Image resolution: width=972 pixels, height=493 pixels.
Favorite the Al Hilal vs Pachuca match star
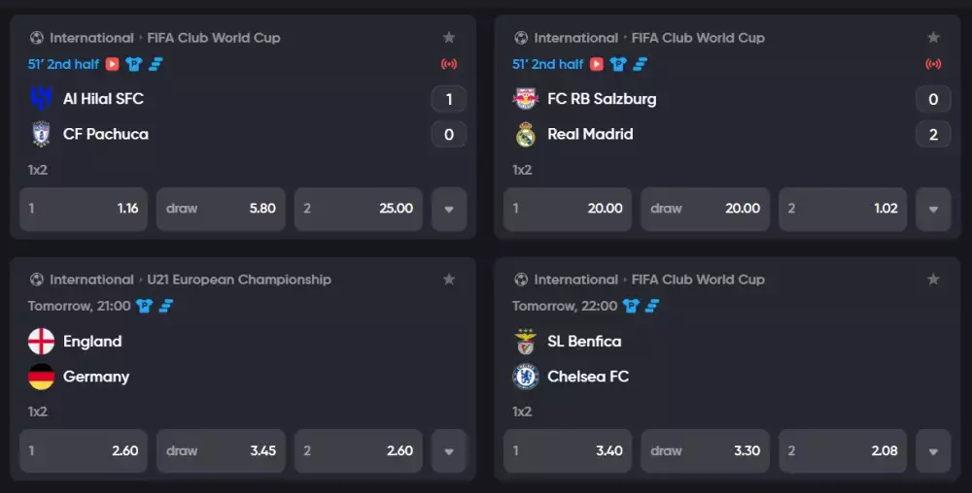(449, 38)
